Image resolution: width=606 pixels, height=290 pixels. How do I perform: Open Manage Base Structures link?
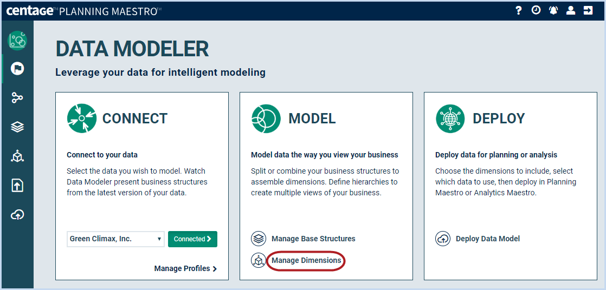[x=313, y=239]
